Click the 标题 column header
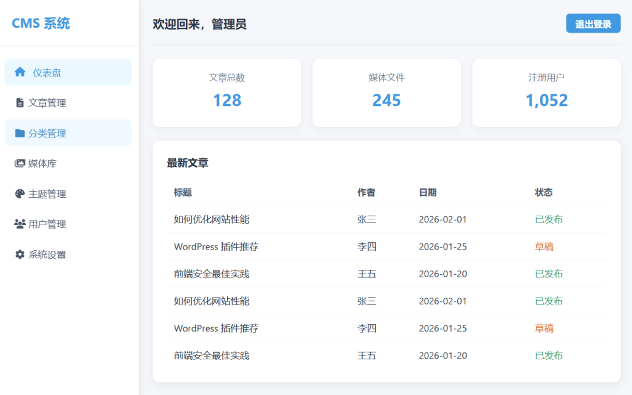632x395 pixels. (x=183, y=192)
